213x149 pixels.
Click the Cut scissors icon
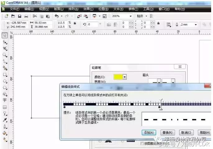click(35, 16)
